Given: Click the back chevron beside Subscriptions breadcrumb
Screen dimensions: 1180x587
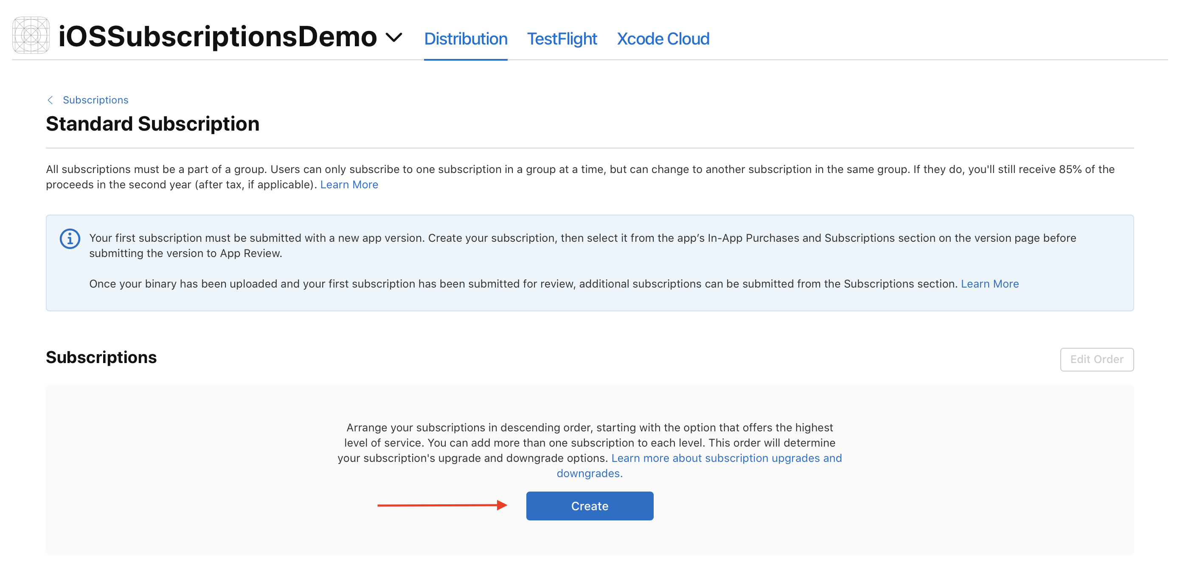Looking at the screenshot, I should [51, 100].
